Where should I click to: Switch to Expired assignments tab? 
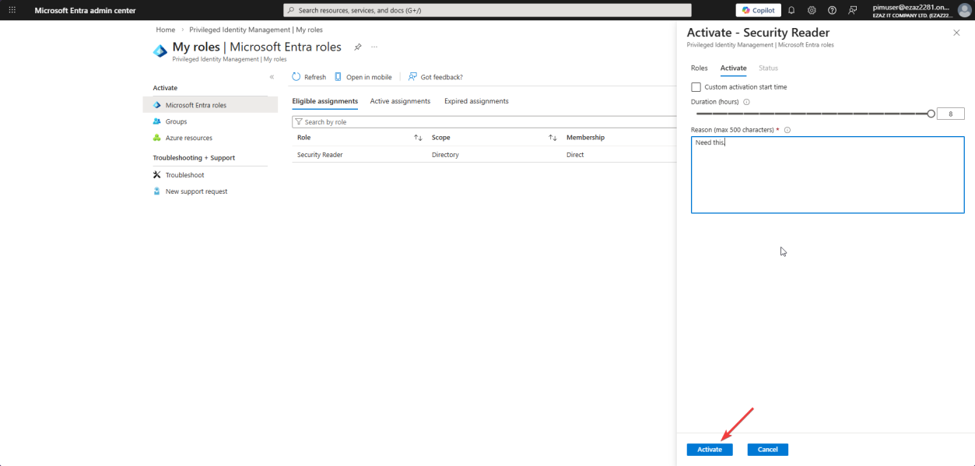pos(476,101)
